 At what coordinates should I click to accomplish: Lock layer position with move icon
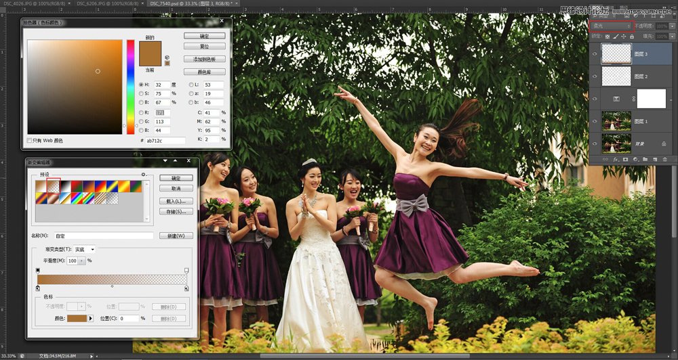(624, 37)
